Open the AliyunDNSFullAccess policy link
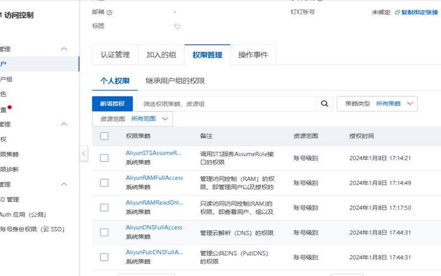Image resolution: width=441 pixels, height=276 pixels. coord(154,227)
